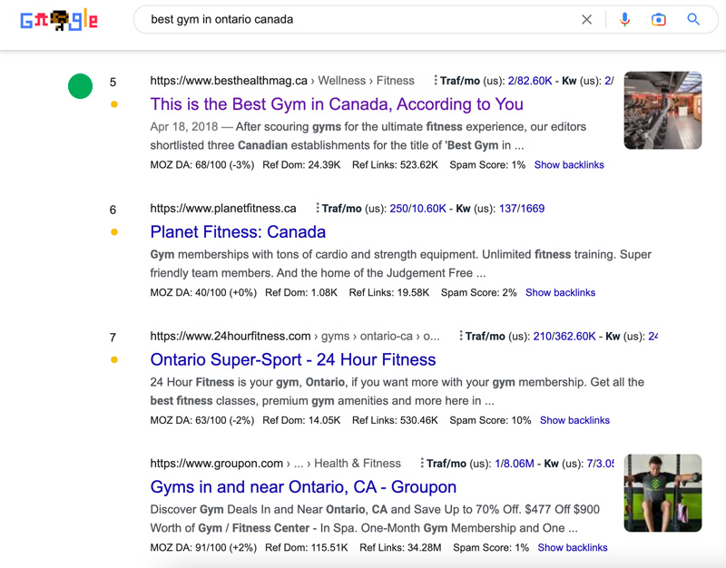Click yellow dot under rank number 5
Viewport: 726px width, 568px height.
pos(114,104)
